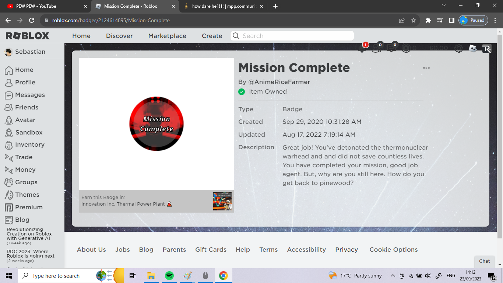The image size is (503, 283).
Task: Open the Profile sidebar item
Action: click(20, 83)
